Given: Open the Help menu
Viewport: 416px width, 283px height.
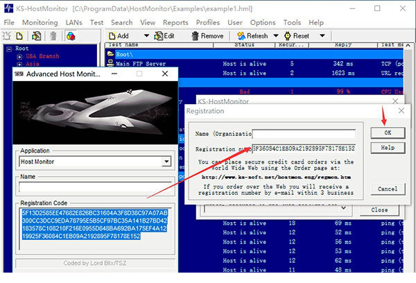Looking at the screenshot, I should [x=316, y=23].
